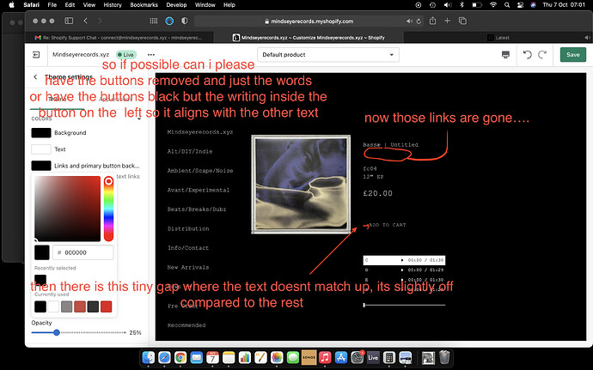Open the History menu

(x=113, y=5)
